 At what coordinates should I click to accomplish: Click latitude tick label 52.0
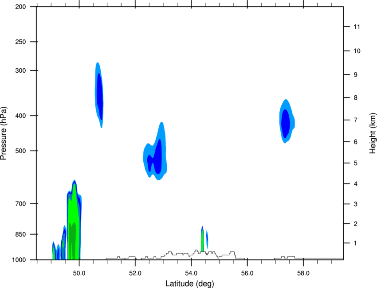(135, 273)
